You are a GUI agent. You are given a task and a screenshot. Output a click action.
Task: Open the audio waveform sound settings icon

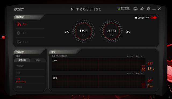point(142,9)
